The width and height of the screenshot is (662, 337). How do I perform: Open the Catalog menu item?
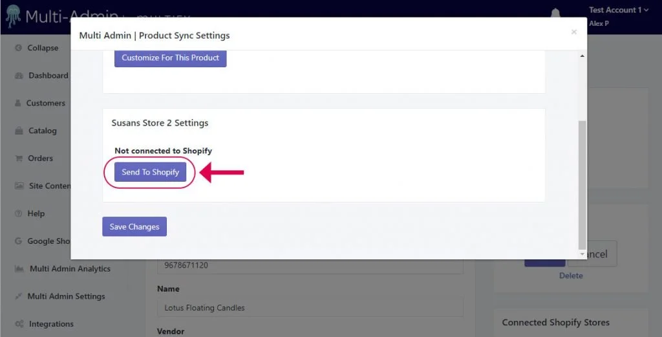42,131
